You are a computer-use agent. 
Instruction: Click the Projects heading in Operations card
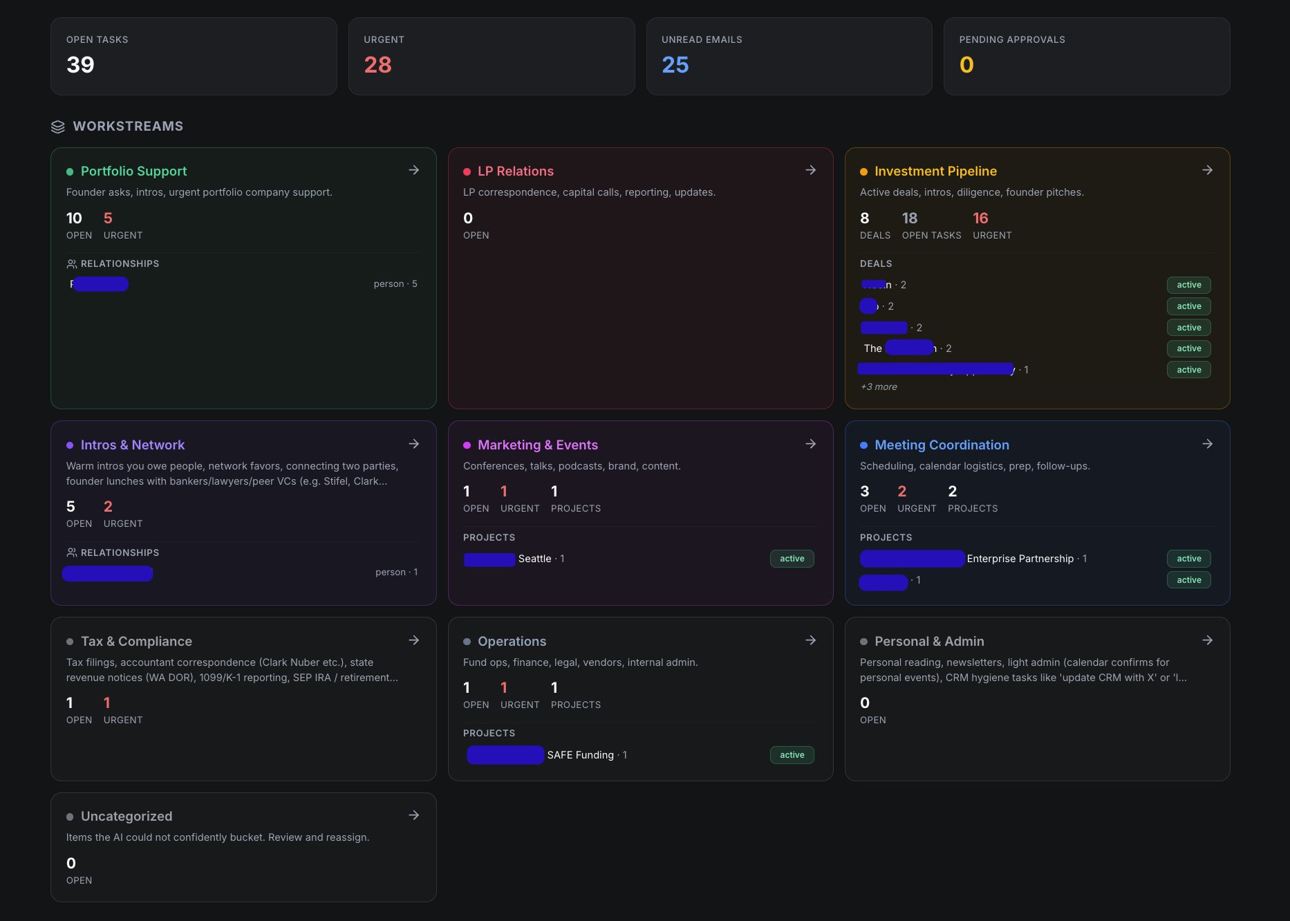pyautogui.click(x=489, y=734)
